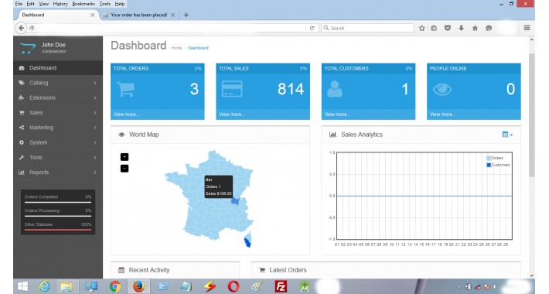Click the browser Search field
This screenshot has width=549, height=294.
click(367, 28)
